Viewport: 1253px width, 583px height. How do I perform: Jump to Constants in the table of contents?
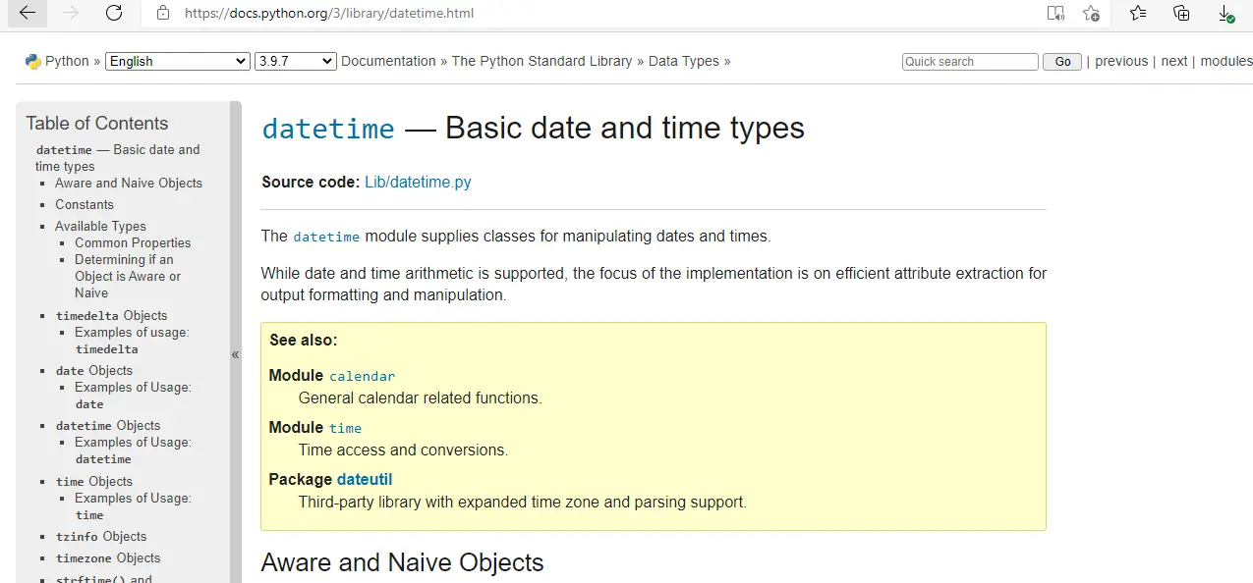coord(85,204)
